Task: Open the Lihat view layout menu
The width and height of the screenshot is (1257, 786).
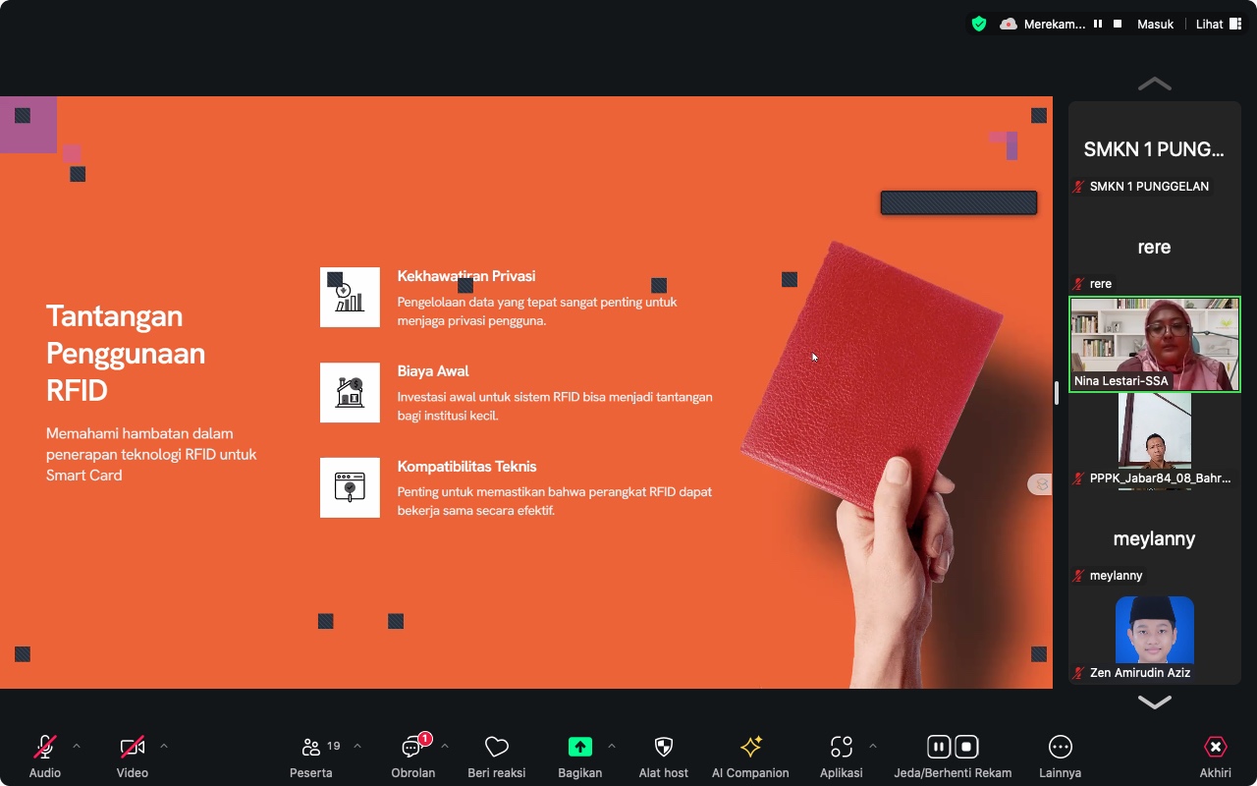Action: pos(1219,24)
